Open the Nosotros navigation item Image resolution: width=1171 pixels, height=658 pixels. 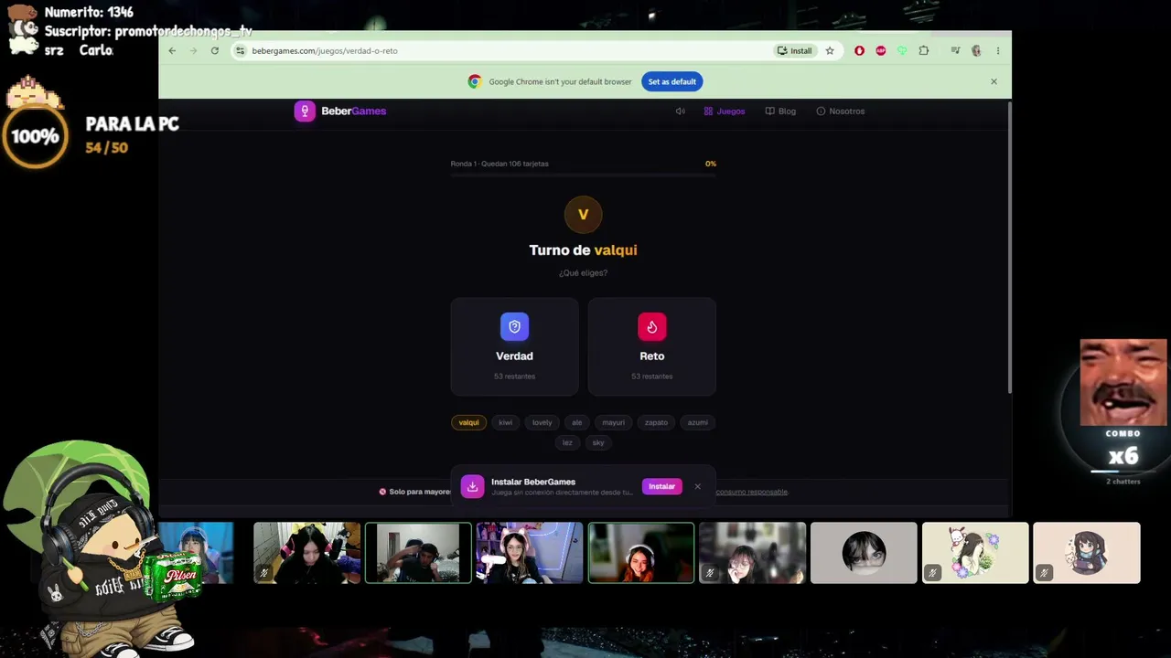click(840, 111)
